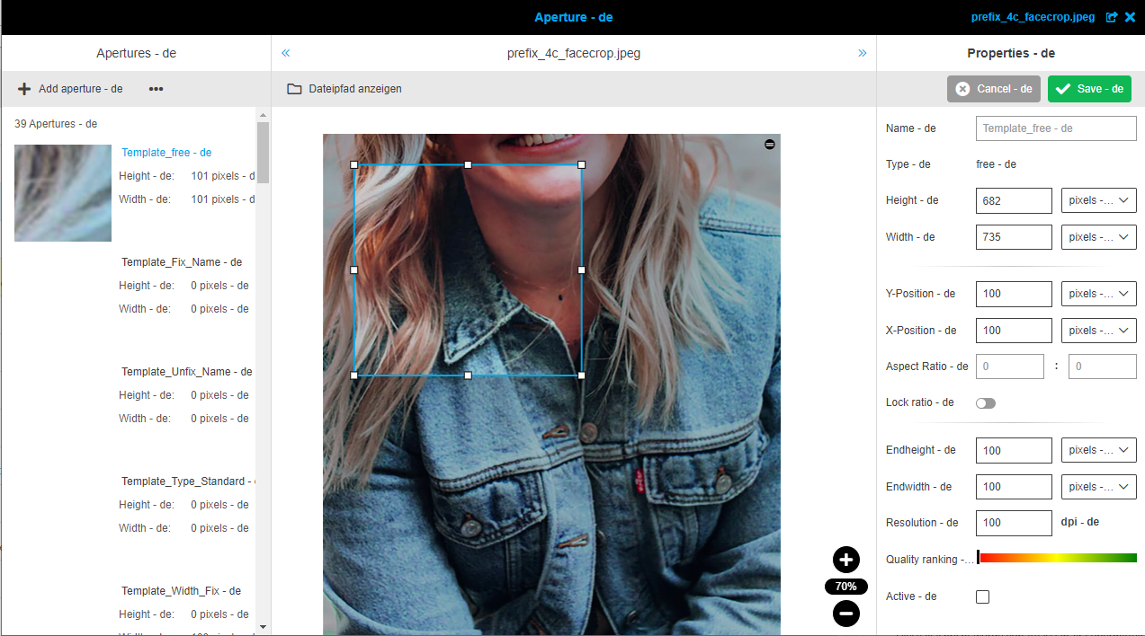Zoom in using the plus control
Image resolution: width=1145 pixels, height=636 pixels.
point(845,559)
